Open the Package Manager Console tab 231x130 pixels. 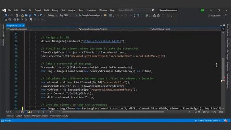tap(36, 116)
